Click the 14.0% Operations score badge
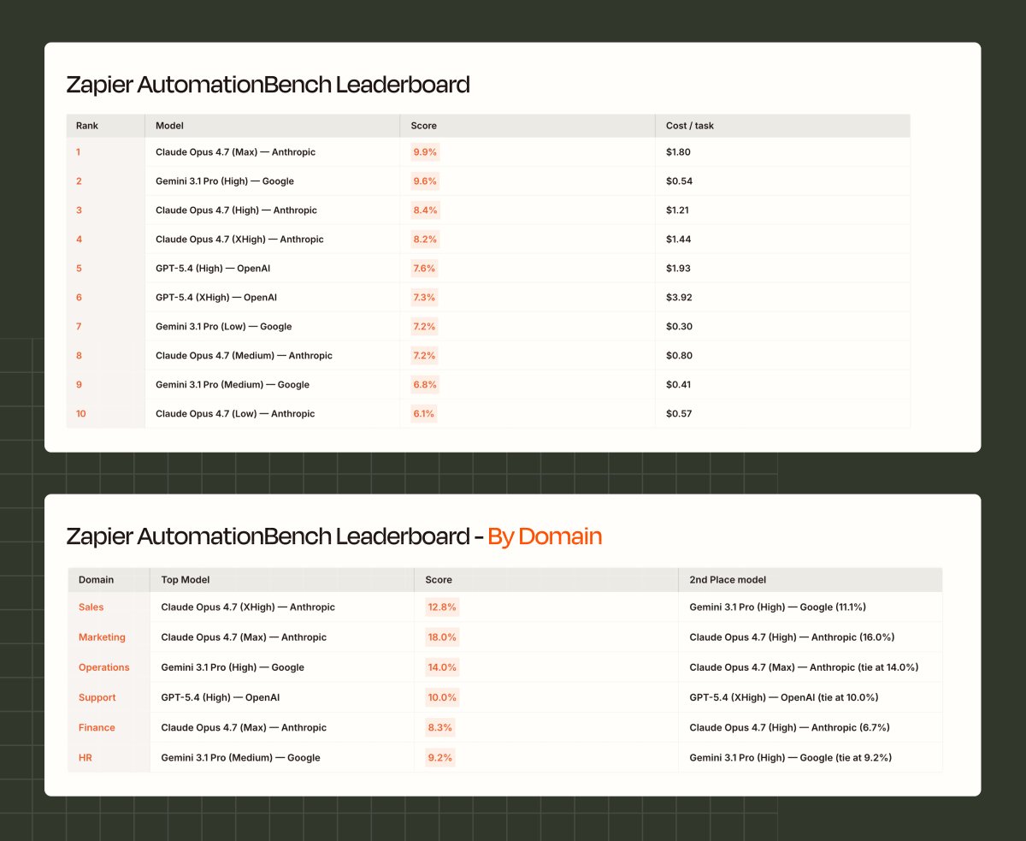This screenshot has height=841, width=1026. point(442,667)
